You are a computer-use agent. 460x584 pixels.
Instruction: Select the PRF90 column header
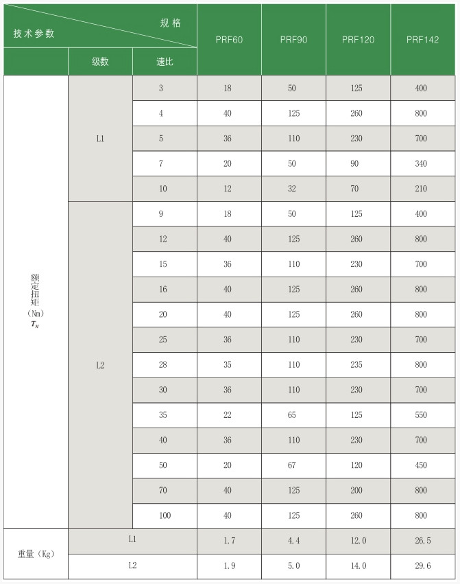tap(293, 40)
